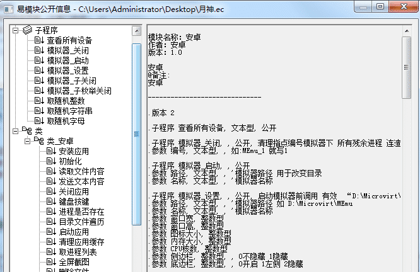Viewport: 420px width, 272px height.
Task: Click the icon beside 安装应用
Action: (x=51, y=151)
